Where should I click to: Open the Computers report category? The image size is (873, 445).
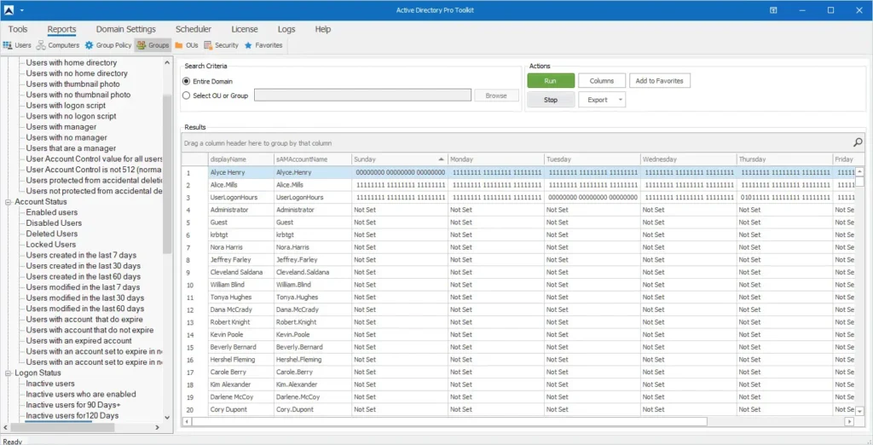tap(58, 45)
